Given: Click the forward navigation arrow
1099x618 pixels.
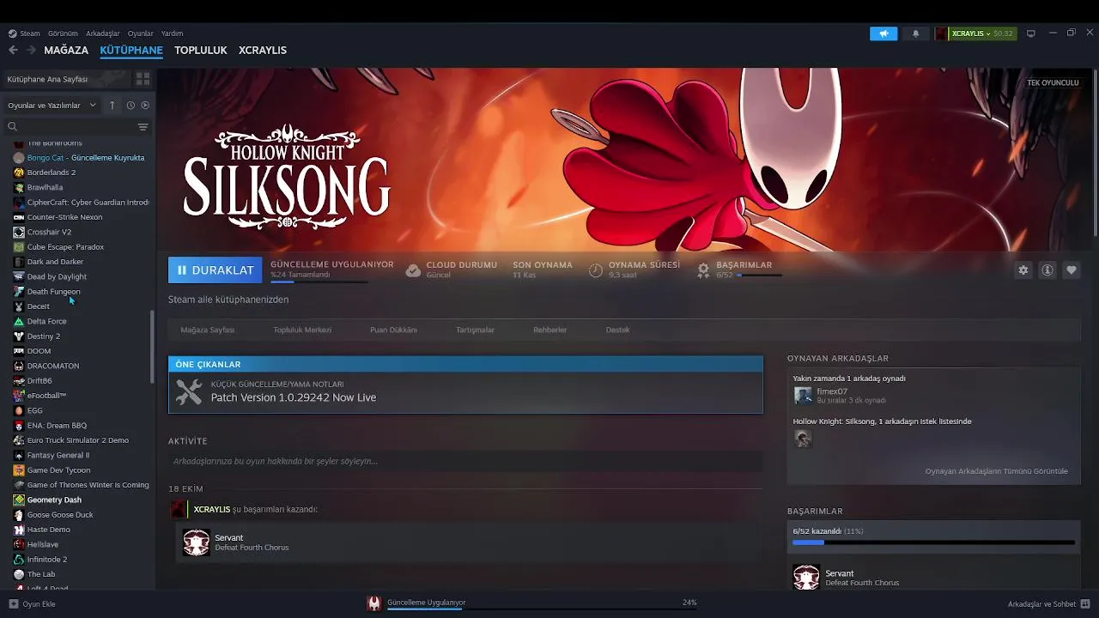Looking at the screenshot, I should tap(30, 50).
